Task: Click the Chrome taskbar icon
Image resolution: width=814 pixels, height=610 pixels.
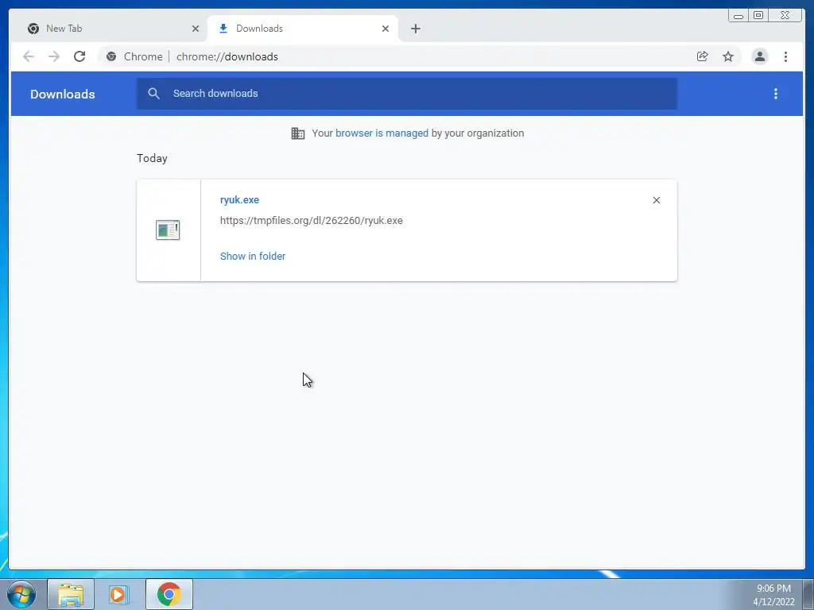Action: [169, 594]
